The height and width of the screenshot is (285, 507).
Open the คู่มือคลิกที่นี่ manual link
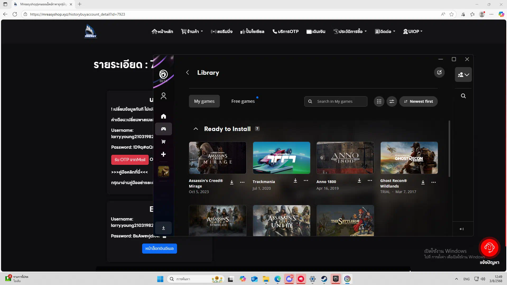(x=129, y=172)
